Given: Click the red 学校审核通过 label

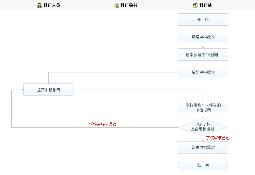Looking at the screenshot, I should point(218,138).
